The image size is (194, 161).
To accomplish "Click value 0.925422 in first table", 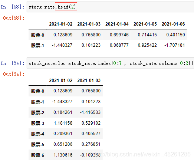I will [147, 45].
